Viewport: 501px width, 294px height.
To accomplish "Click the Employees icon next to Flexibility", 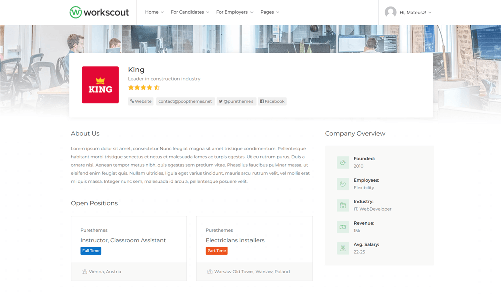I will click(x=343, y=184).
